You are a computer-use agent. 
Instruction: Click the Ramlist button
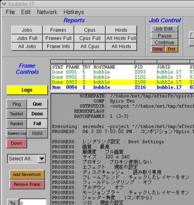click(17, 124)
